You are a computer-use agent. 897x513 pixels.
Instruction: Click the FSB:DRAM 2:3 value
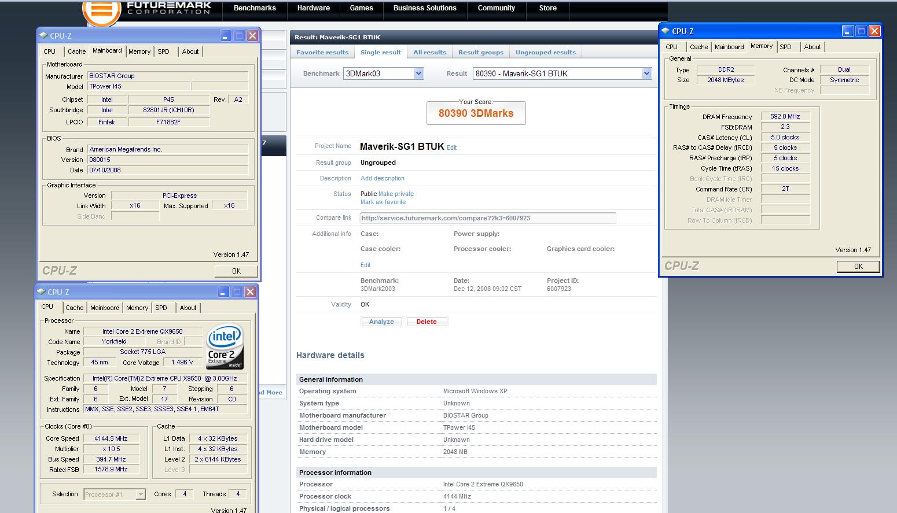[x=785, y=127]
